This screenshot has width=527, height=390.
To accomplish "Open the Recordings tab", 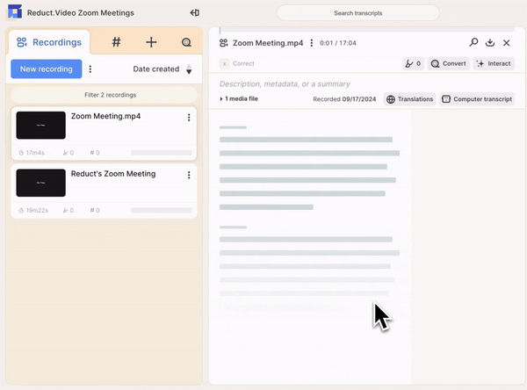I will [x=49, y=42].
